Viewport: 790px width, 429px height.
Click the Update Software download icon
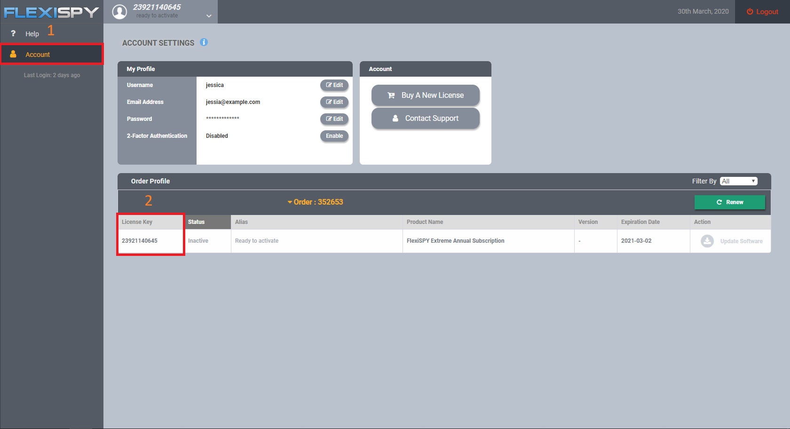(x=707, y=241)
